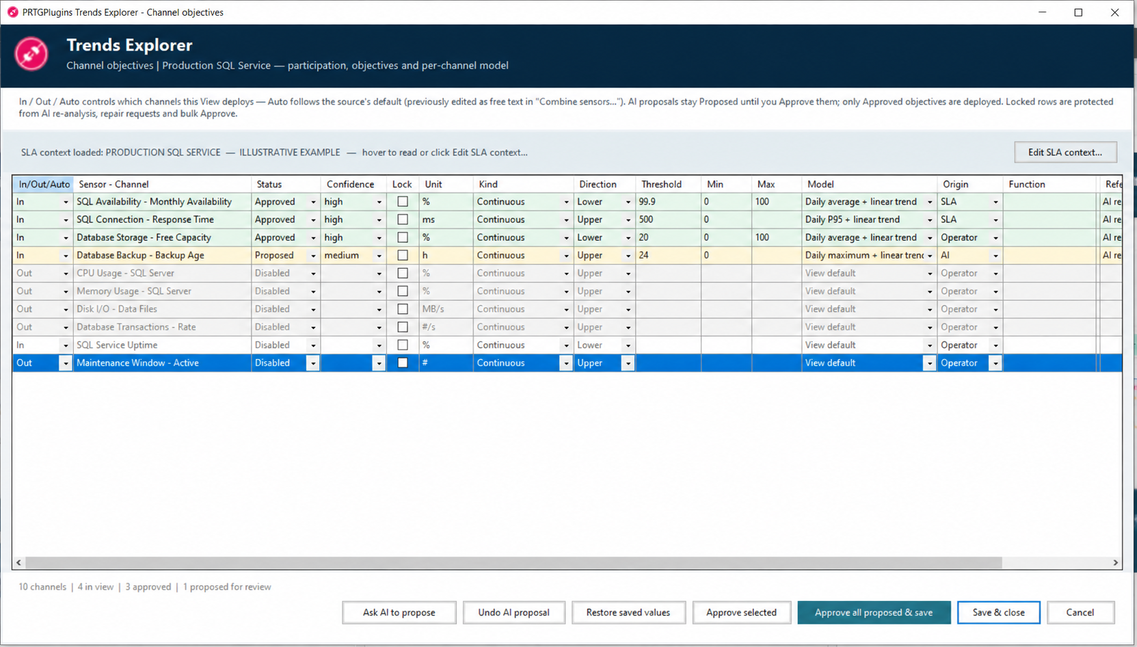Click the Function column header

[x=1050, y=184]
